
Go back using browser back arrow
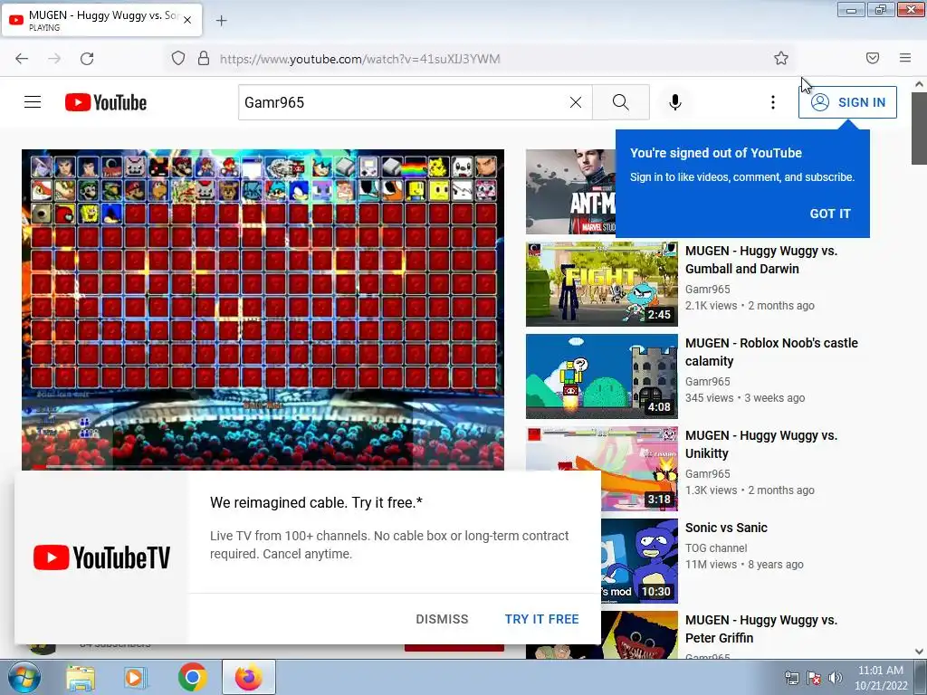22,59
